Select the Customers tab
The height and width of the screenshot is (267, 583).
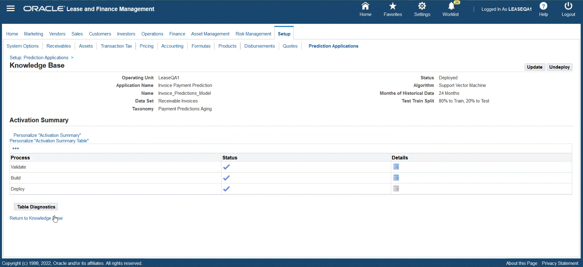pyautogui.click(x=100, y=34)
